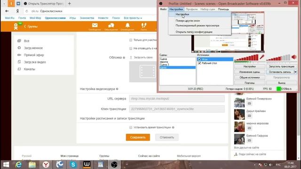Open the Windows Start button

coord(6,165)
